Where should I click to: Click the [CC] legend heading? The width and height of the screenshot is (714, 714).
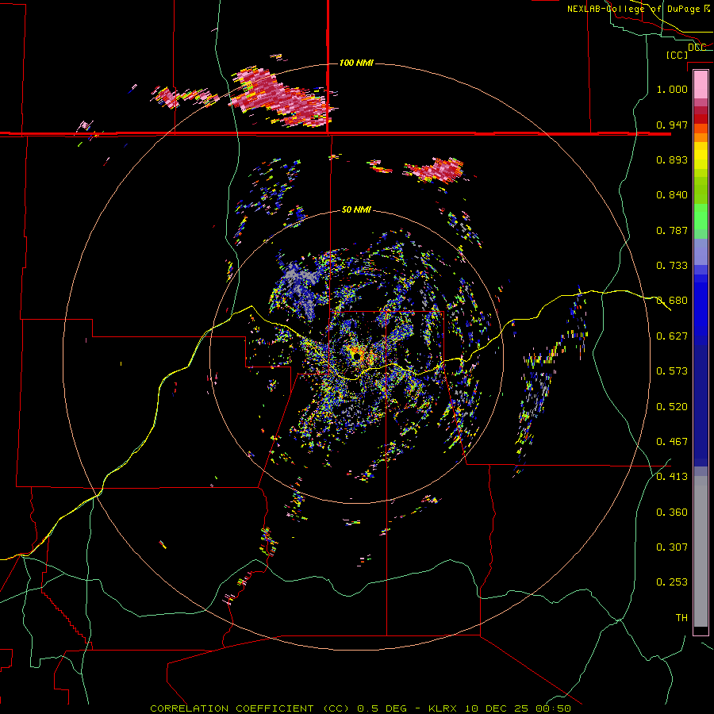click(677, 55)
